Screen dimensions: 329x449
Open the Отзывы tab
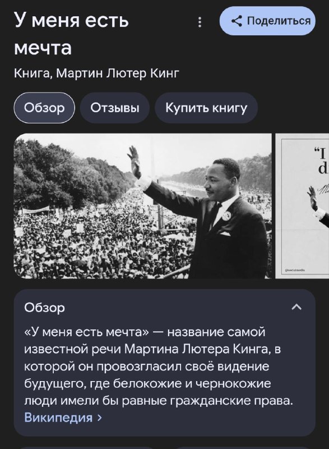[115, 108]
